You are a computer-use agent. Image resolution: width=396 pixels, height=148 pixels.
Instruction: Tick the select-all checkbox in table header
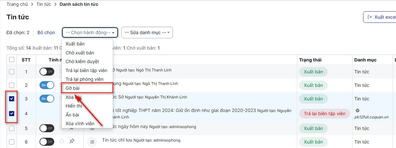[12, 60]
